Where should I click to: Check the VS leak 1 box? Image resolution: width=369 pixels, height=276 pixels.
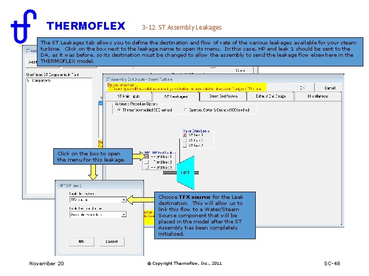[x=184, y=135]
